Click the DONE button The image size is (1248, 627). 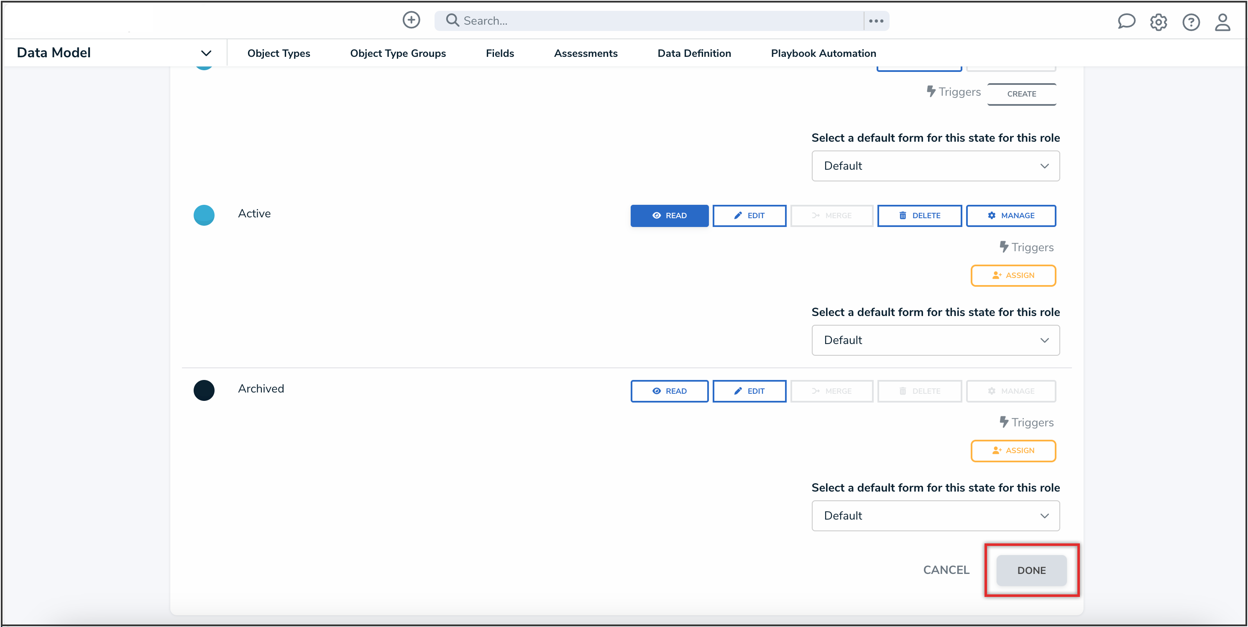coord(1031,570)
